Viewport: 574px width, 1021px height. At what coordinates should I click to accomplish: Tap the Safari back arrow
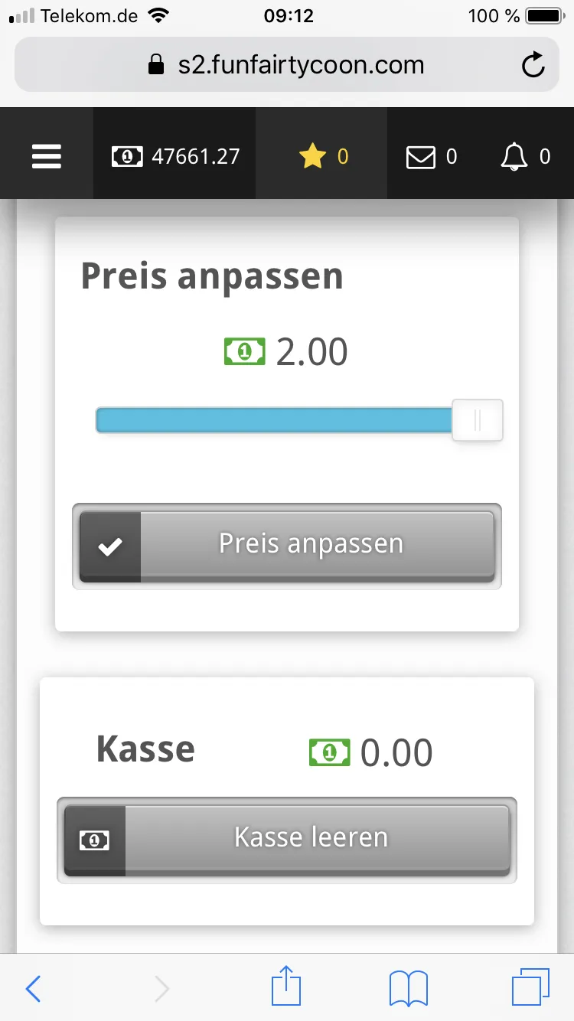click(33, 989)
